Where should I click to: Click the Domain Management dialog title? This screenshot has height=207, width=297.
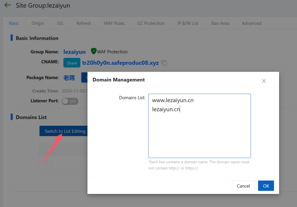click(x=118, y=80)
